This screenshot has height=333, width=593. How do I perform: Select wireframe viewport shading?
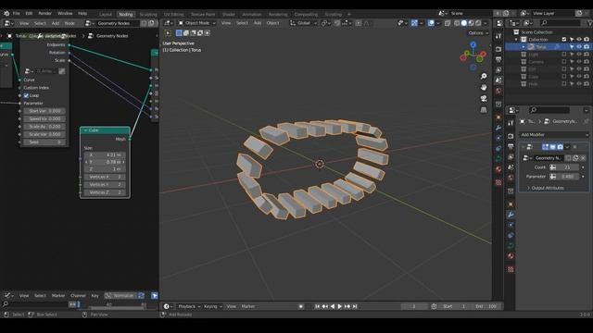point(457,23)
